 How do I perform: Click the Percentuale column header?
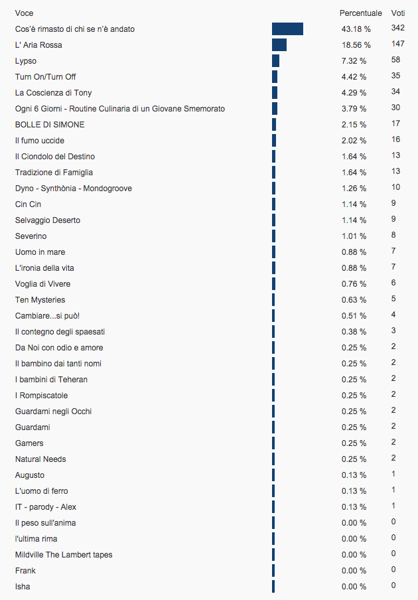tap(361, 13)
